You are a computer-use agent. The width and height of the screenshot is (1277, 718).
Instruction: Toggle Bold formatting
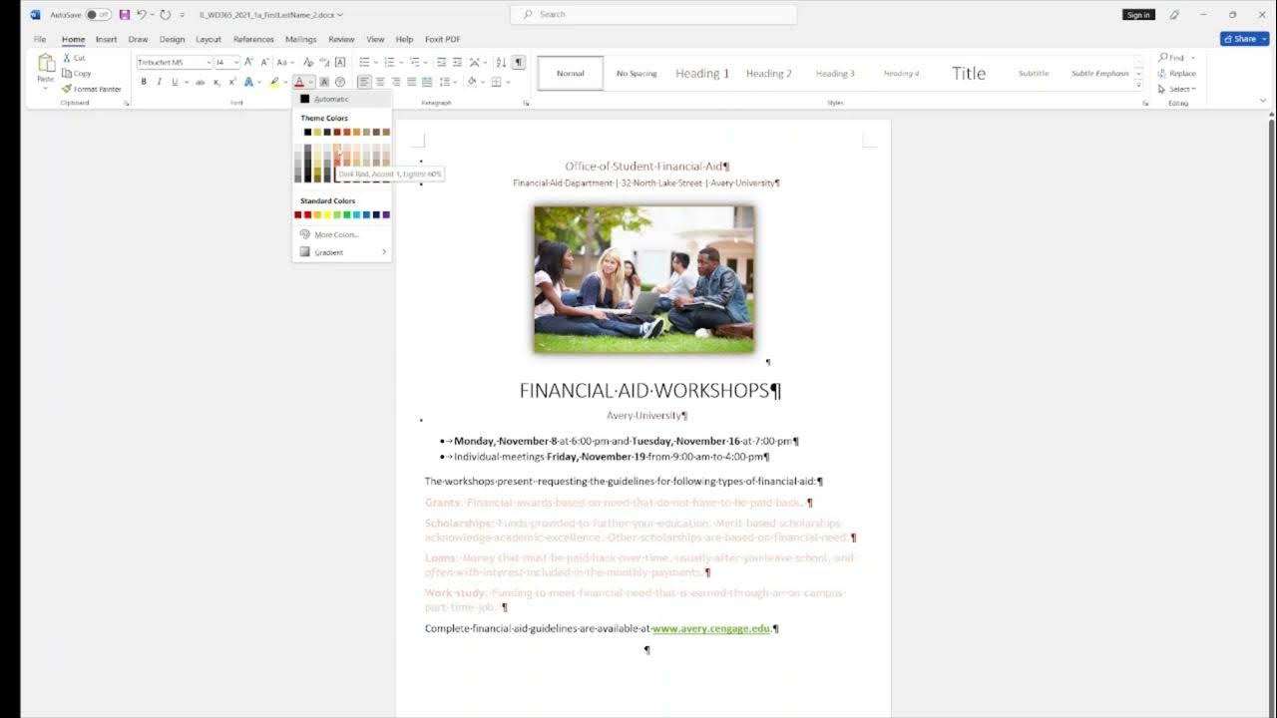(x=144, y=82)
